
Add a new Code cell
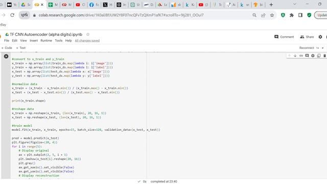pos(7,48)
